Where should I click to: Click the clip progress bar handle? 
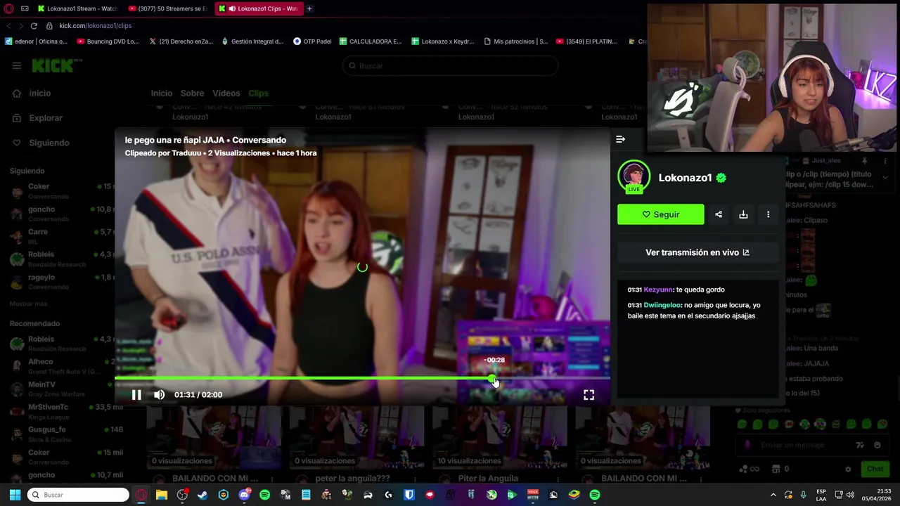(491, 379)
